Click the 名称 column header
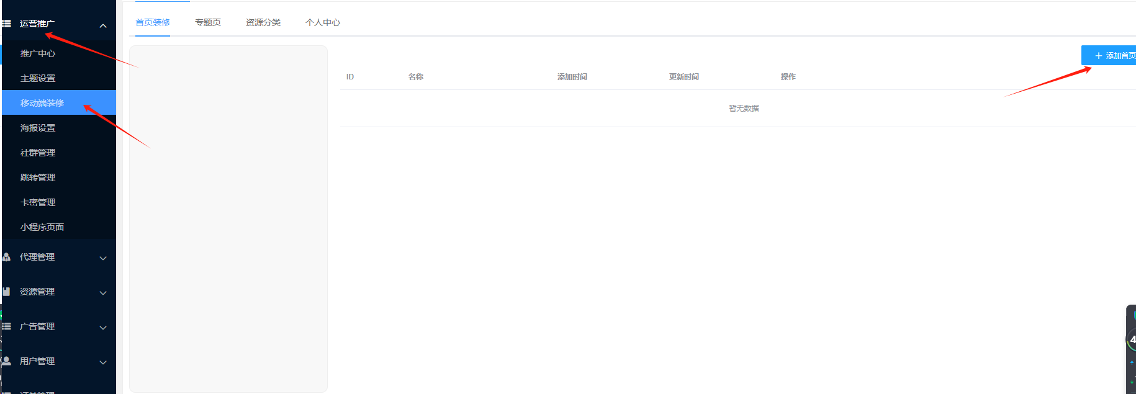Screen dimensions: 1136x394 click(416, 77)
